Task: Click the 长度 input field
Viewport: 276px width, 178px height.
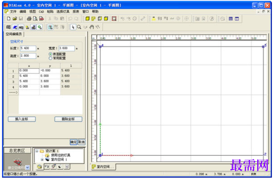Action: [28, 48]
